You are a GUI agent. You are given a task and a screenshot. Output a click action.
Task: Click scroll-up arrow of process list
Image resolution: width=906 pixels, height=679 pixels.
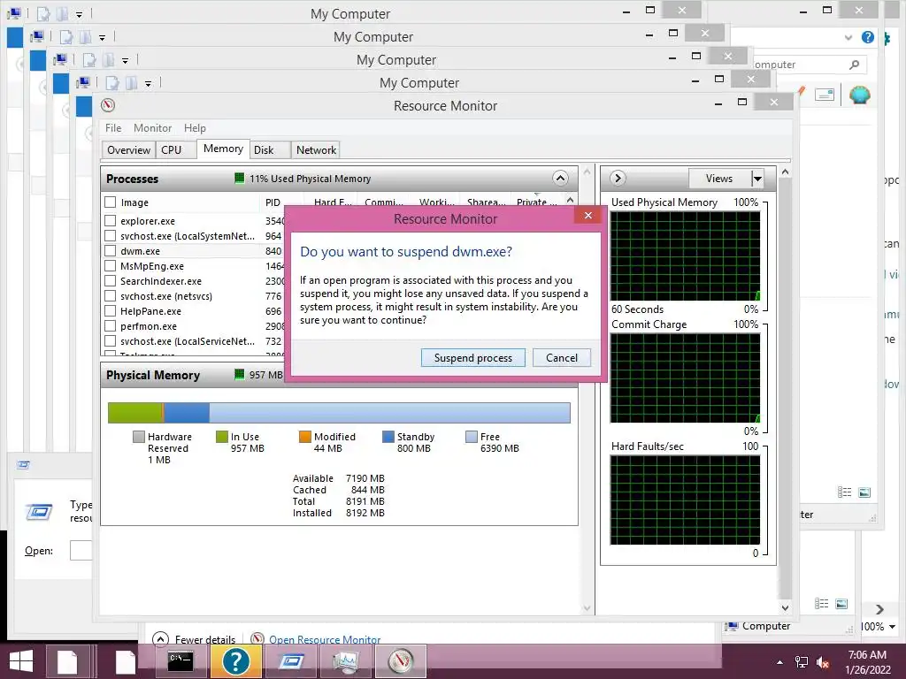[x=571, y=201]
